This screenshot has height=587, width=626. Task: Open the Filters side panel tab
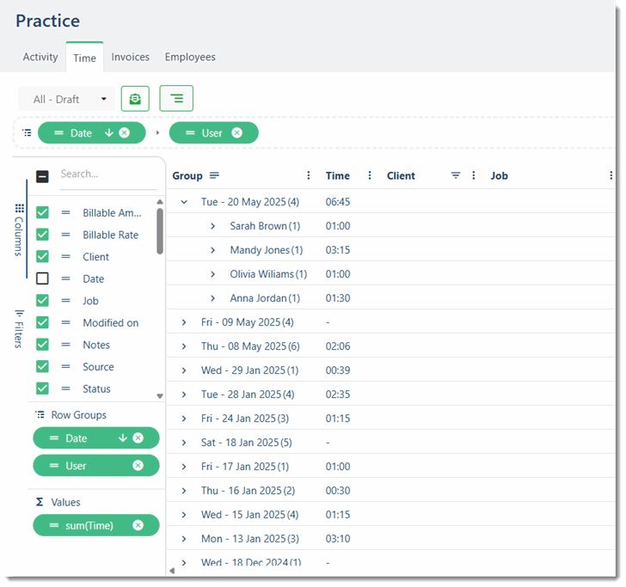click(19, 328)
